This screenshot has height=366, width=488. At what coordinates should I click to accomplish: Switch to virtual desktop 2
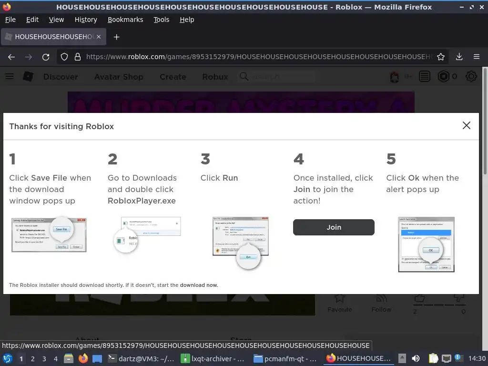(x=33, y=359)
